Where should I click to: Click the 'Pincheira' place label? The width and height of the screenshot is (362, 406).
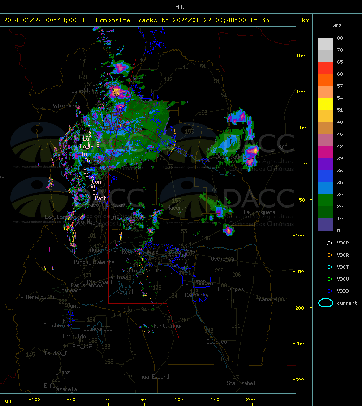coord(56,325)
